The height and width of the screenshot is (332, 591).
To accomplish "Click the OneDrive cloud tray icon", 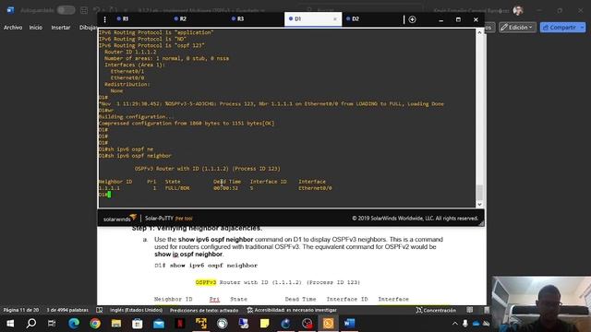I will point(476,324).
